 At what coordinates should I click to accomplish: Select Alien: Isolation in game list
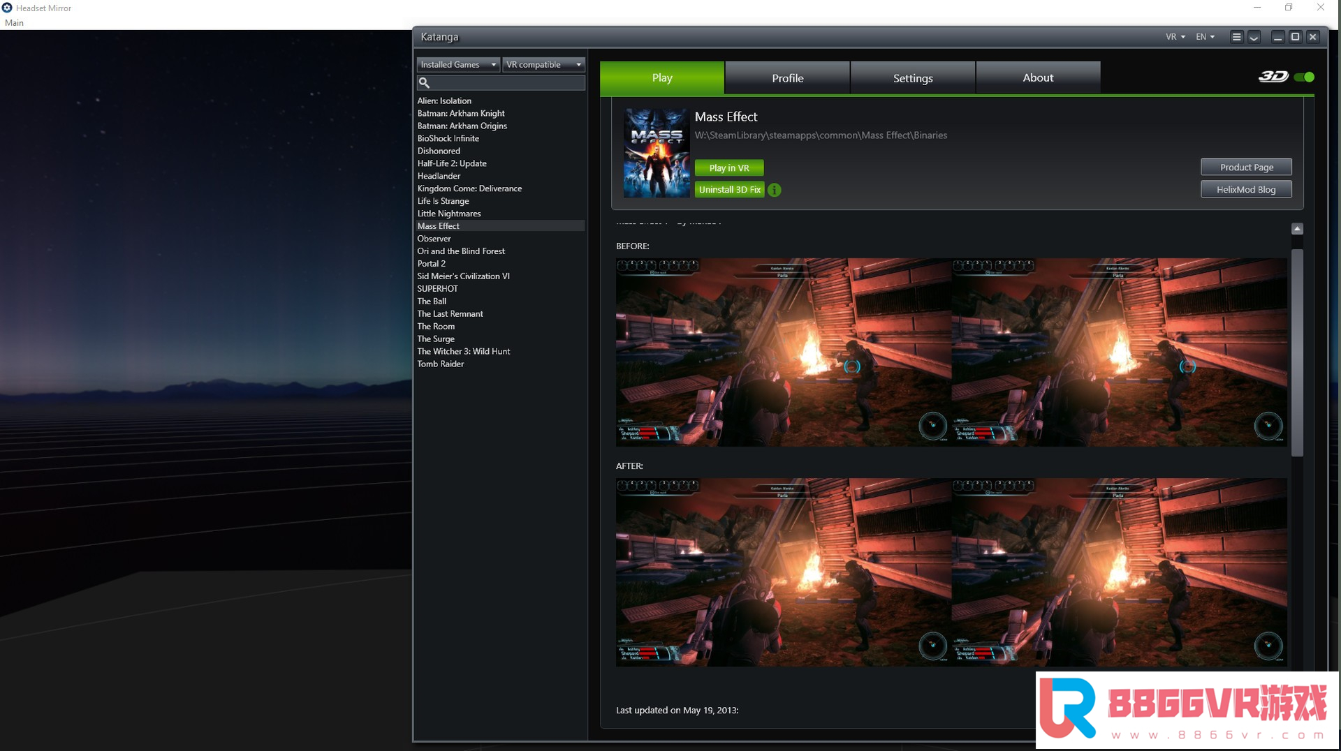500,101
